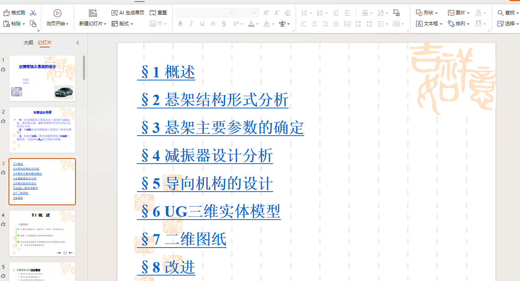Click the superscript X² icon

(236, 24)
